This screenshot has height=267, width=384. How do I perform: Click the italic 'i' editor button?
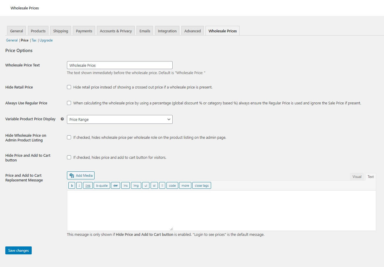(79, 186)
